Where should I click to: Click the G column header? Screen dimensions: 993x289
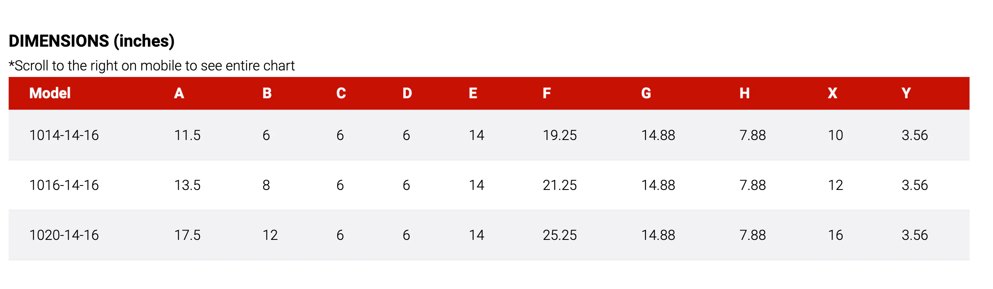pyautogui.click(x=646, y=93)
